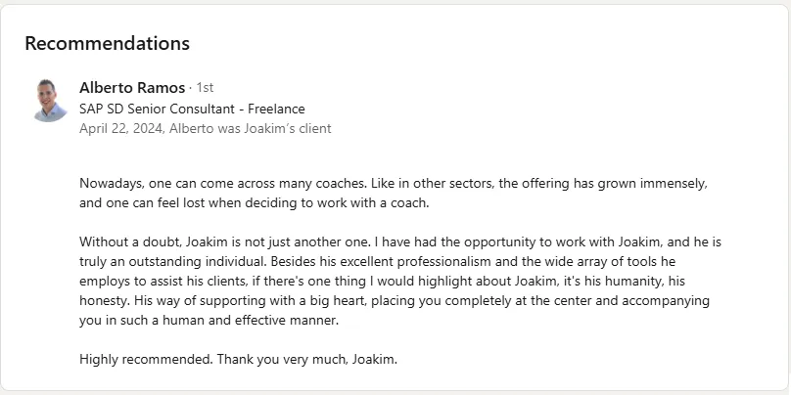Click the Alberto Ramos name link
Screen dimensions: 791x395
(x=132, y=88)
